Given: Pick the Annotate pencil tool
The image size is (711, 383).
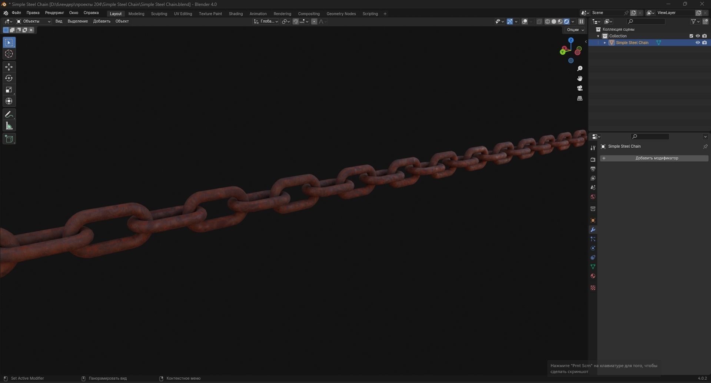Looking at the screenshot, I should coord(9,114).
